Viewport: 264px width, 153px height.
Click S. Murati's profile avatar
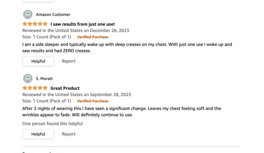click(28, 79)
